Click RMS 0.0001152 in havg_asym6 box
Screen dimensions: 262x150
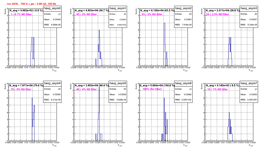click(x=183, y=100)
